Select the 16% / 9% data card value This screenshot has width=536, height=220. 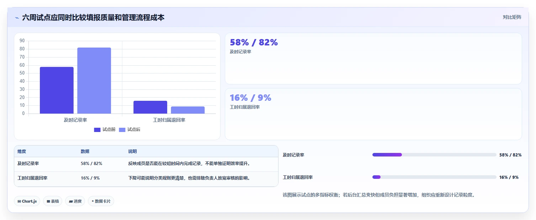coord(250,98)
